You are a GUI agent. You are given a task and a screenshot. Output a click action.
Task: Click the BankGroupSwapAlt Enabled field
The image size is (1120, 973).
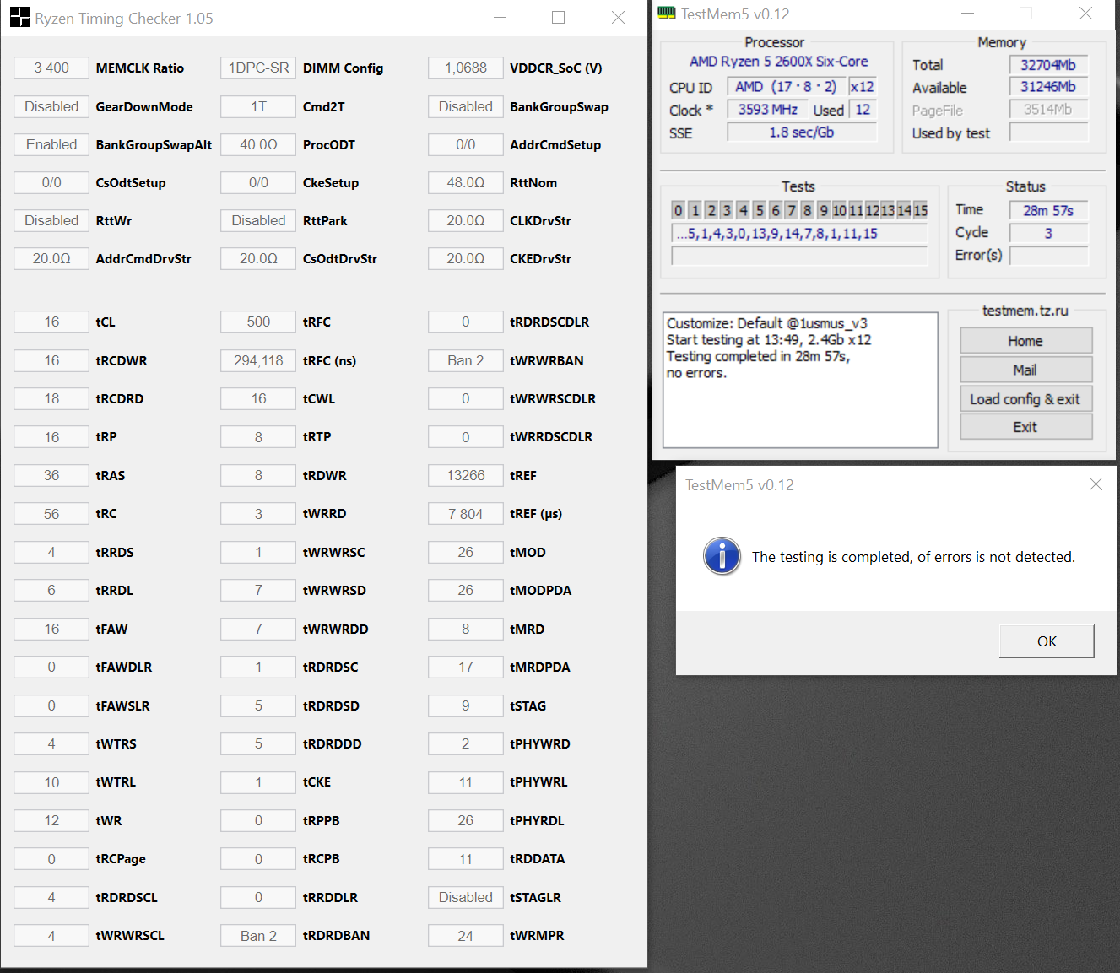[51, 144]
